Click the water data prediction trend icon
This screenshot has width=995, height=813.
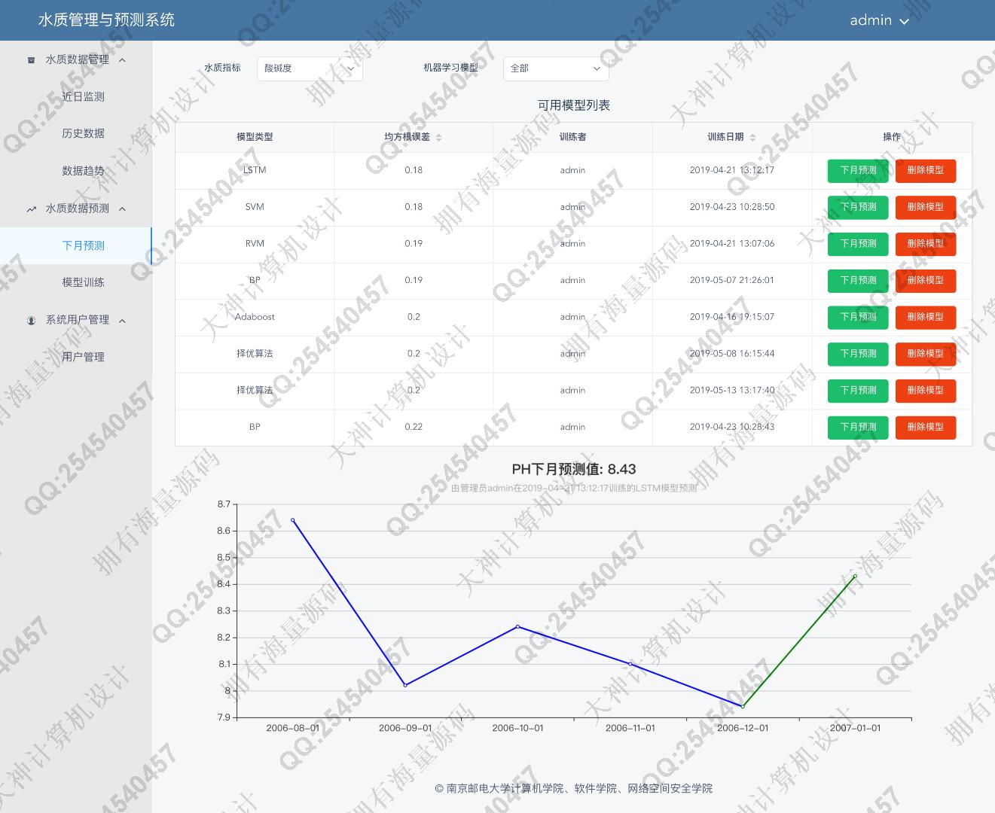[31, 209]
